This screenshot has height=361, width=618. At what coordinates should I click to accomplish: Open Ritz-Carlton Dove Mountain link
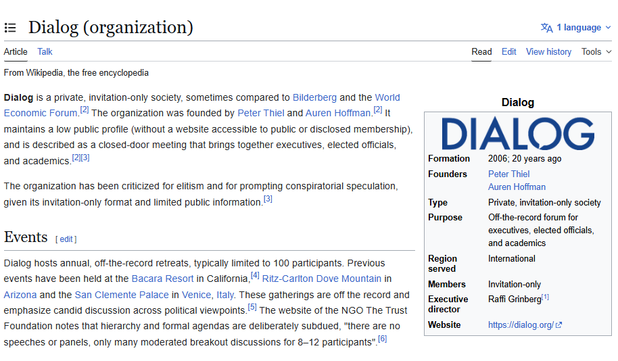pyautogui.click(x=322, y=279)
